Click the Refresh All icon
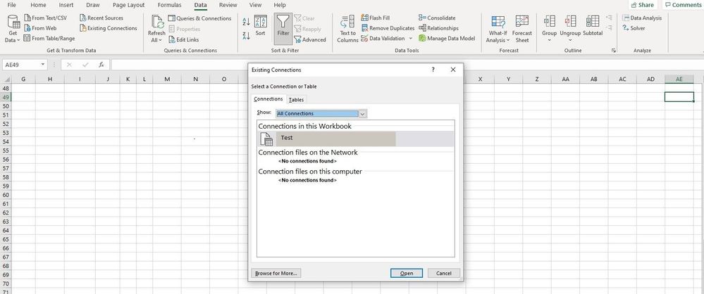The image size is (704, 294). click(157, 22)
